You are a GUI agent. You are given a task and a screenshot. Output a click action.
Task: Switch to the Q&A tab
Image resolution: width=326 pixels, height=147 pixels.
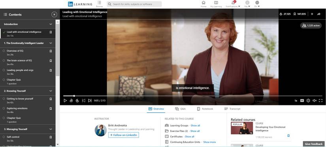coord(180,109)
